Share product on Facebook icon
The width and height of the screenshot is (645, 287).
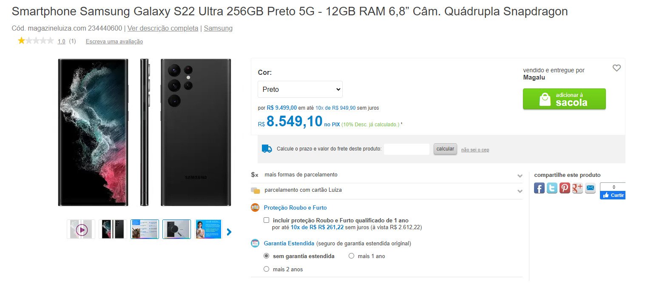539,188
